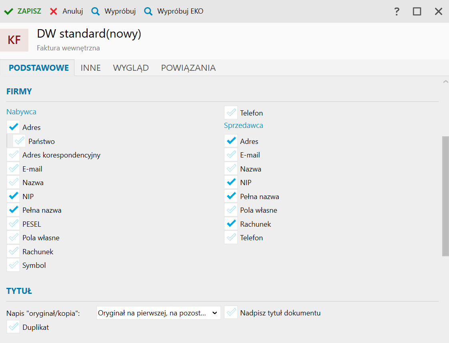Click the KF document type badge
This screenshot has height=343, width=449.
point(14,40)
